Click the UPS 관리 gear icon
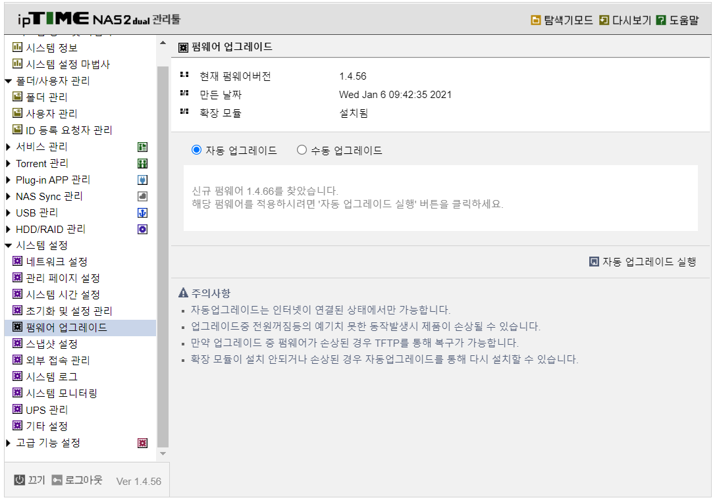Screen dimensions: 717x504 17,409
